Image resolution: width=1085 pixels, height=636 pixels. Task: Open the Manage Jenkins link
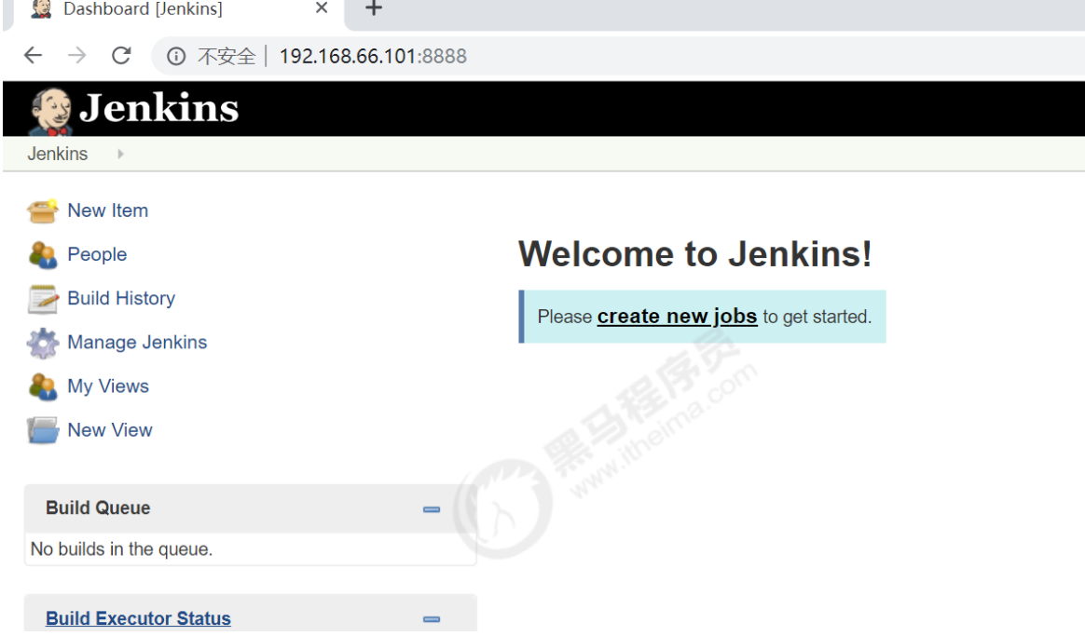[x=137, y=342]
